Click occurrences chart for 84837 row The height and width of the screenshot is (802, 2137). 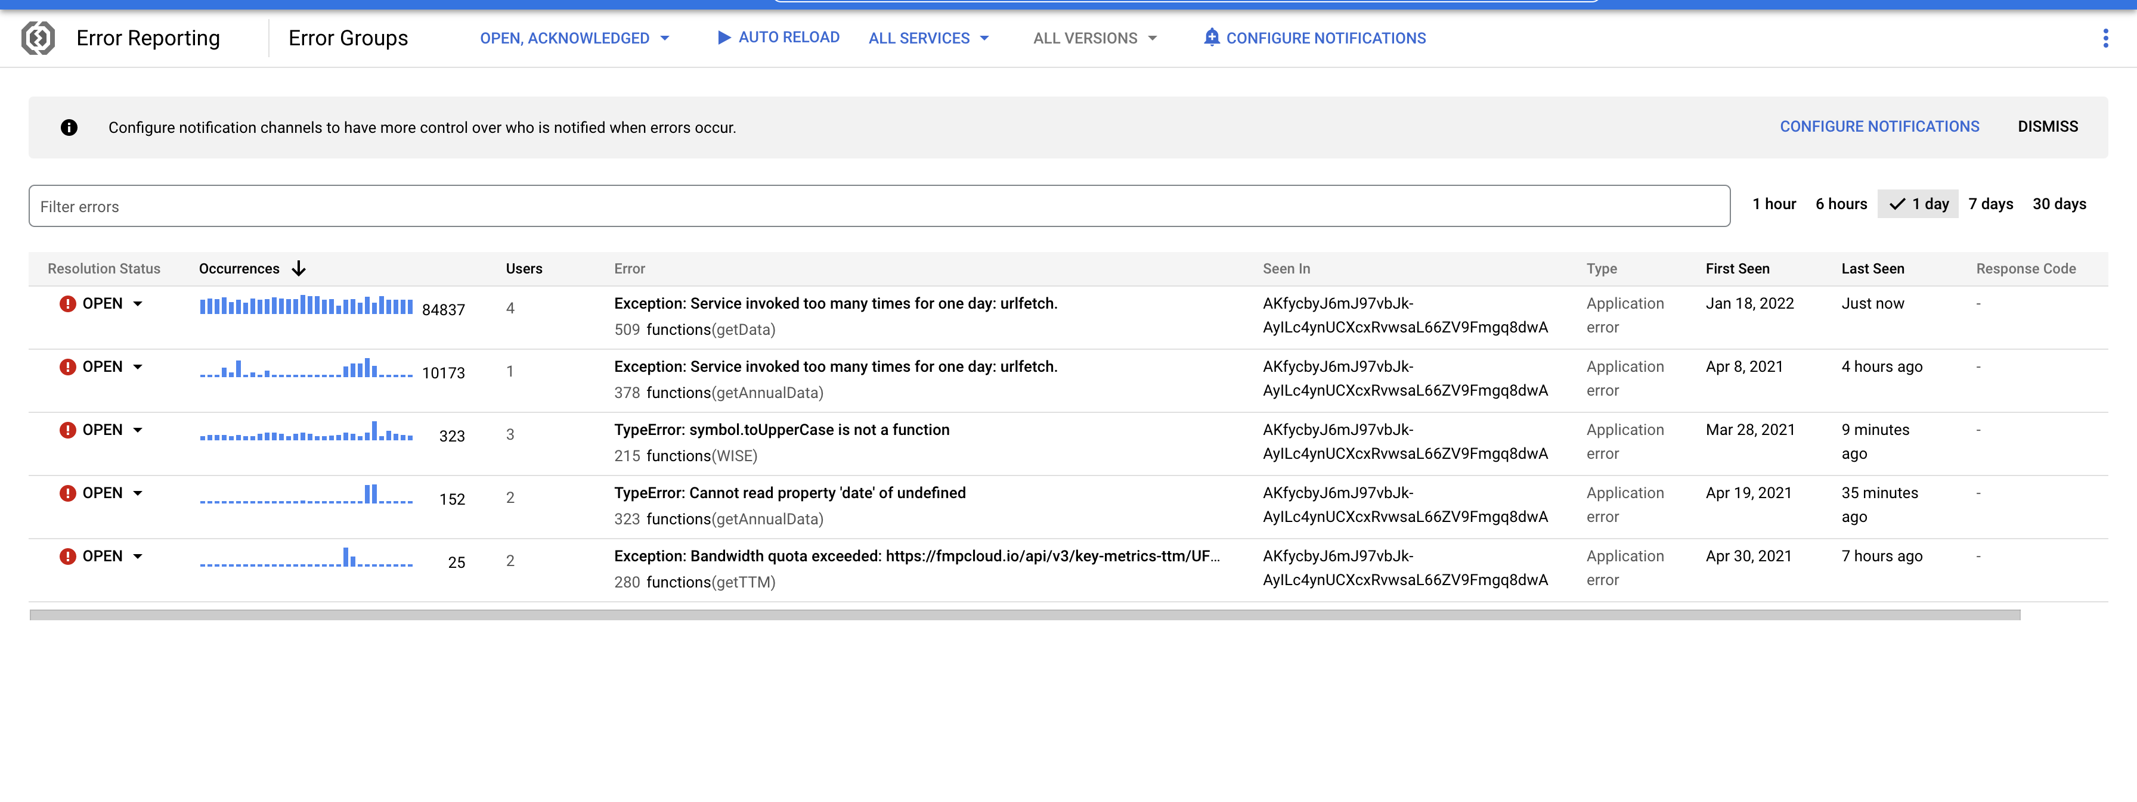pyautogui.click(x=306, y=304)
